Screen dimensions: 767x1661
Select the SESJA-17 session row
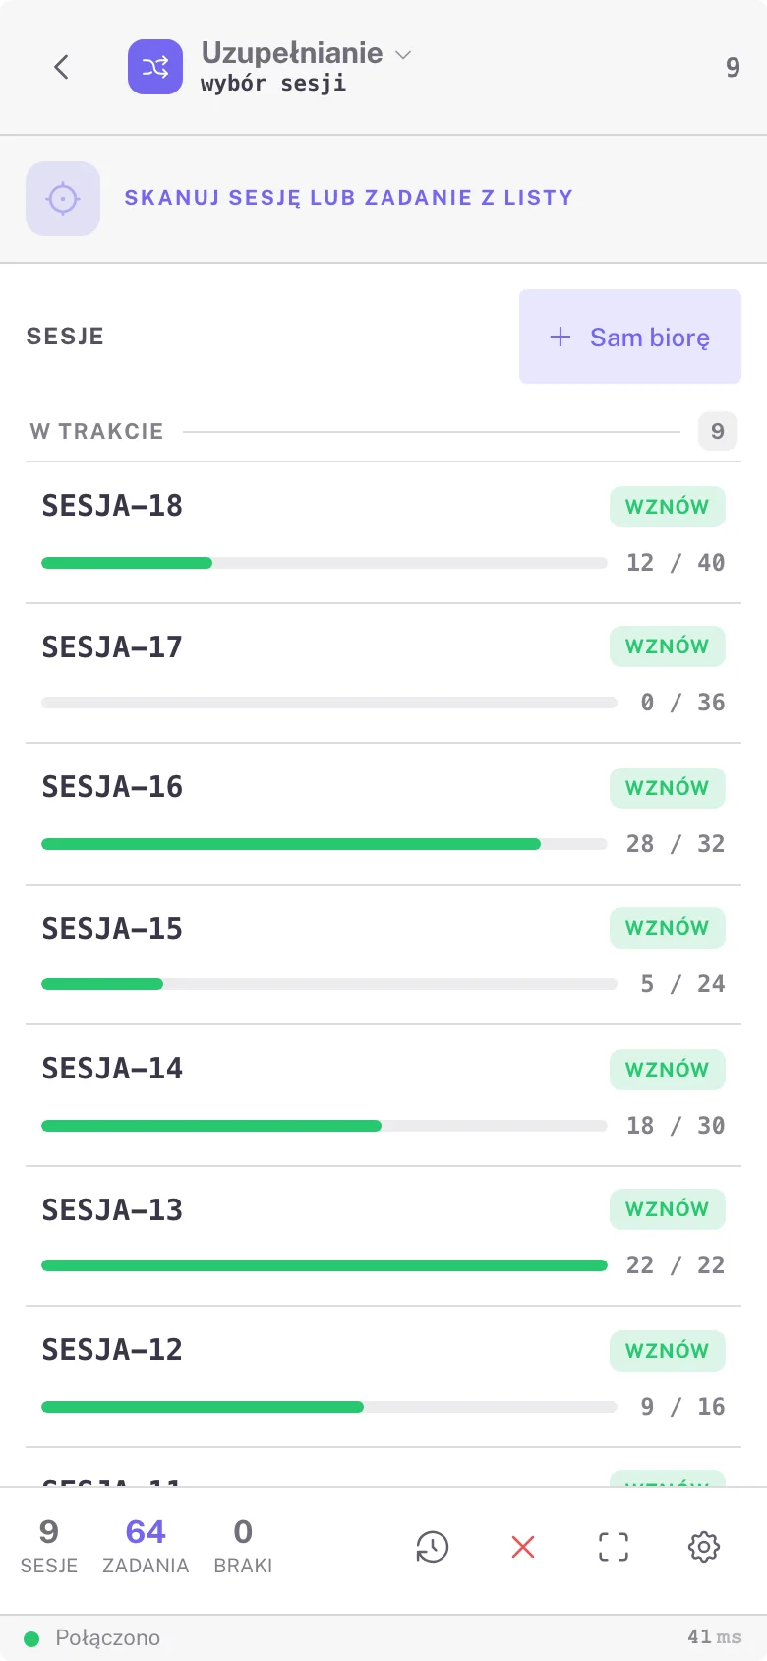click(383, 674)
